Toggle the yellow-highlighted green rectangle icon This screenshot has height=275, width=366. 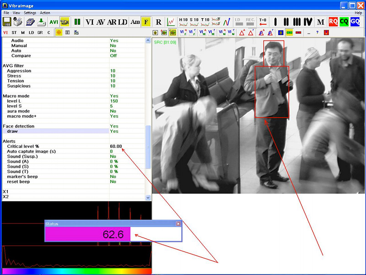290,33
